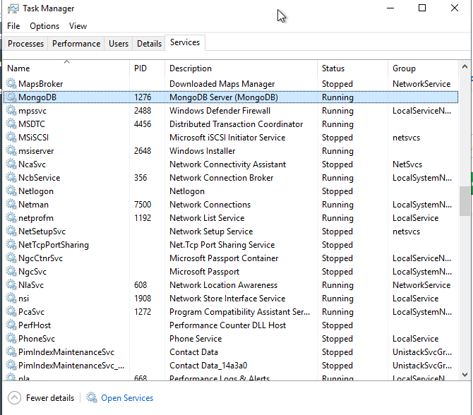The width and height of the screenshot is (473, 415).
Task: Select Program Compatibility Assistant description
Action: (x=239, y=312)
